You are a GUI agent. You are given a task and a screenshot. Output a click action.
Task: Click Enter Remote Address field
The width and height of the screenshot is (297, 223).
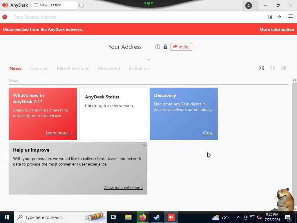[x=138, y=17]
